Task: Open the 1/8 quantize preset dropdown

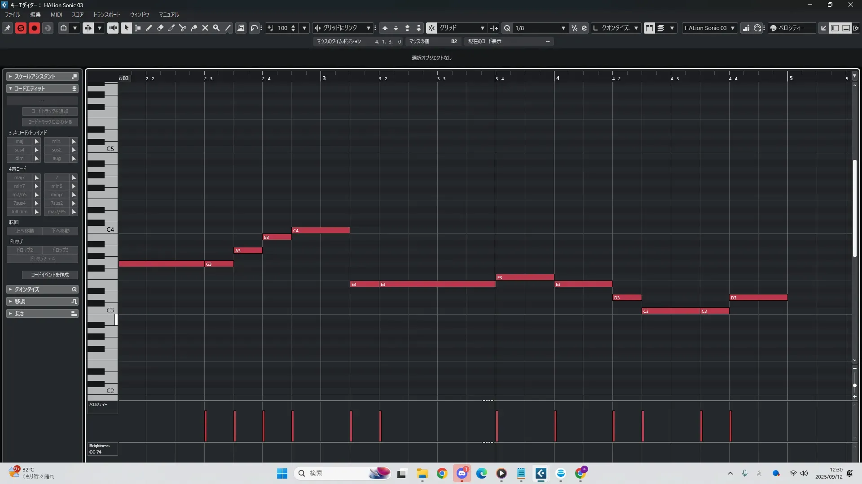Action: click(563, 28)
